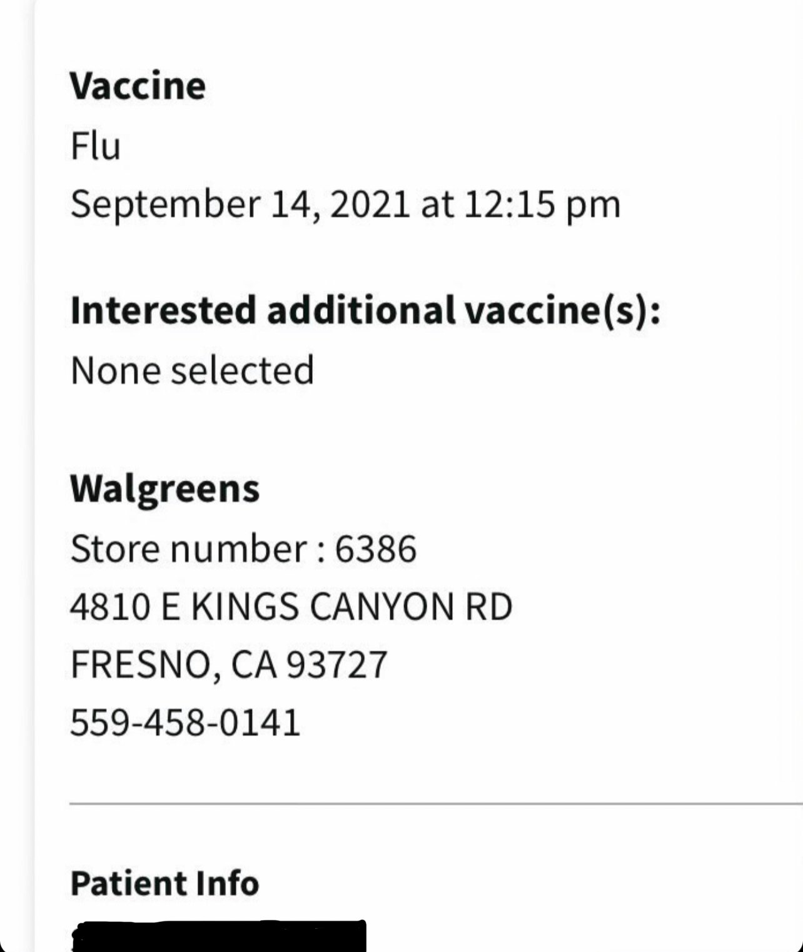Click the Walgreens store name heading
The width and height of the screenshot is (803, 952).
(164, 489)
